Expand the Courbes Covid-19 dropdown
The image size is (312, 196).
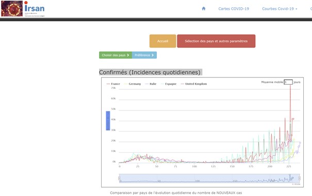(280, 9)
